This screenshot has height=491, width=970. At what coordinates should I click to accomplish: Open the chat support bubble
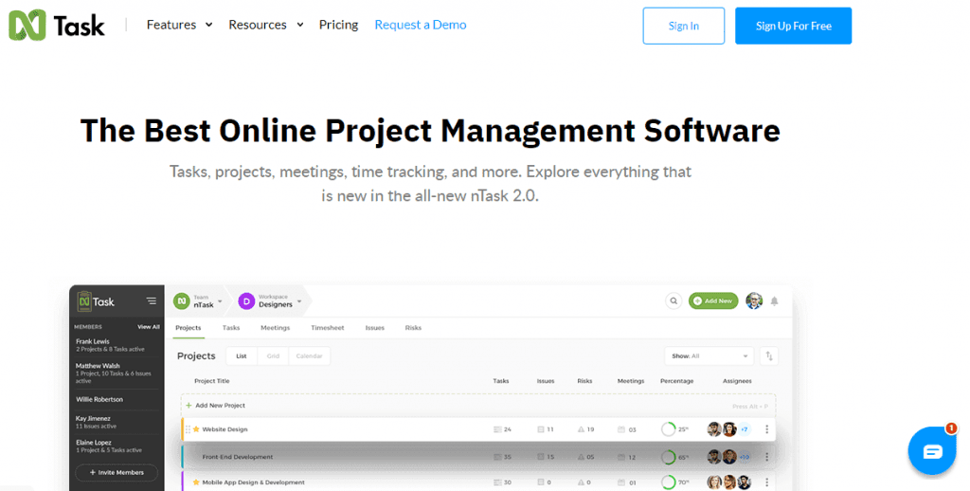tap(932, 451)
